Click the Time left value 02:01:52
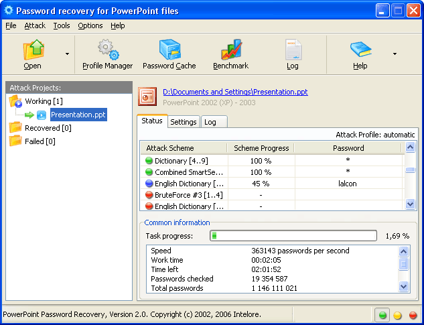424x325 pixels. coord(266,270)
